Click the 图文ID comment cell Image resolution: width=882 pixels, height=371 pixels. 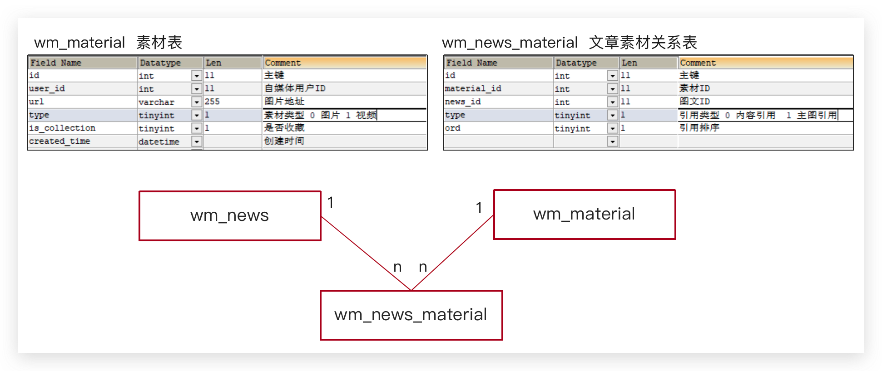[765, 102]
